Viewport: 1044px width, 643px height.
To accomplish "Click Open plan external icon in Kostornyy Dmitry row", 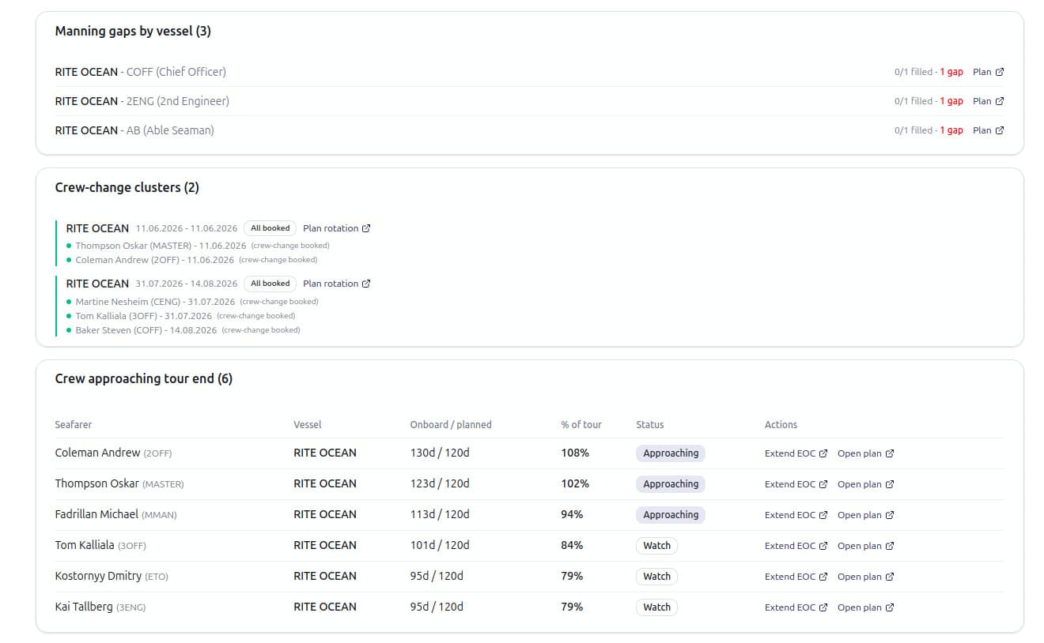I will coord(890,577).
